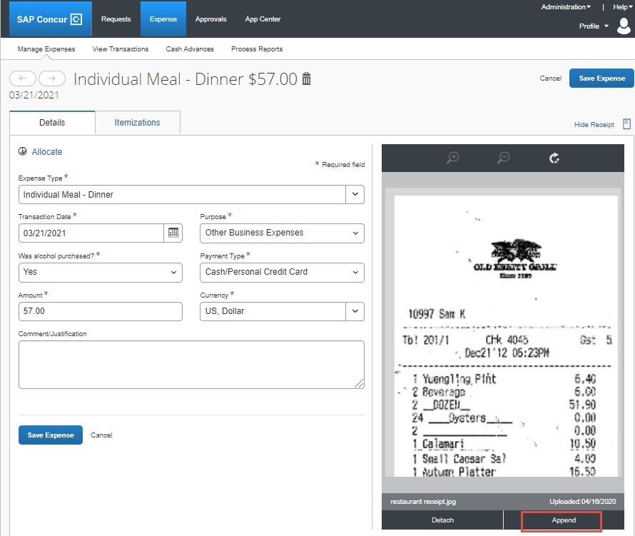The width and height of the screenshot is (635, 536).
Task: Go to next expense arrow
Action: click(52, 79)
